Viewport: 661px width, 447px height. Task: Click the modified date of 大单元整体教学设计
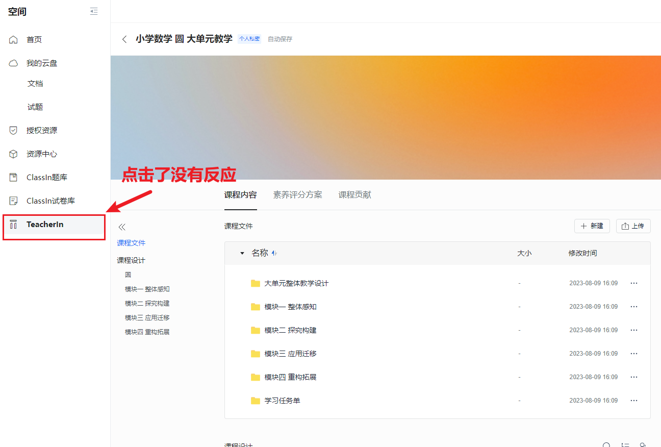click(x=594, y=283)
